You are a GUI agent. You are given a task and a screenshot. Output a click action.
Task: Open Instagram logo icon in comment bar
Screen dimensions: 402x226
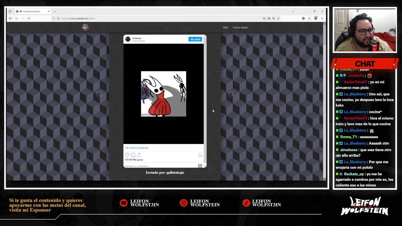(200, 166)
